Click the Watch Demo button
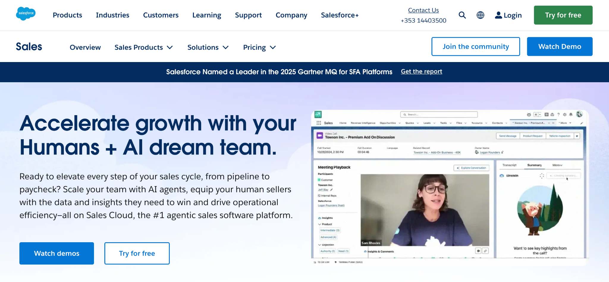 pyautogui.click(x=560, y=47)
